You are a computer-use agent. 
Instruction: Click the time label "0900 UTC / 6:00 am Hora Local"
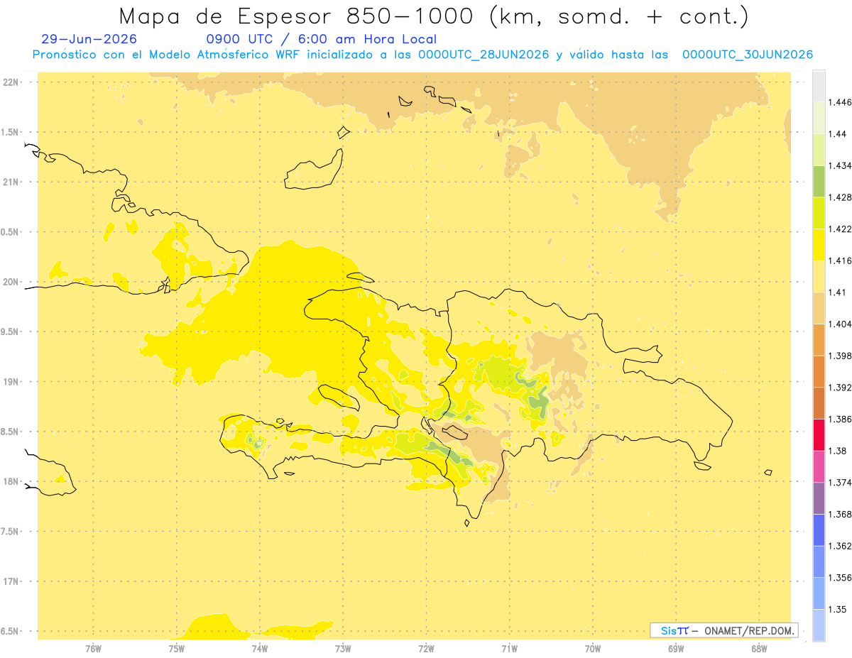pos(321,40)
